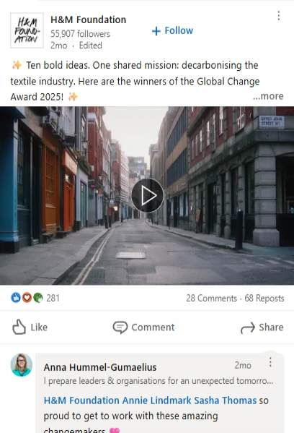The height and width of the screenshot is (433, 294).
Task: Expand post text with ...more
Action: point(268,96)
